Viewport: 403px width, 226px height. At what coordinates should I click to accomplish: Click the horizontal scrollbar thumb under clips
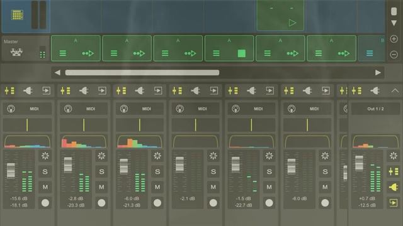click(142, 73)
